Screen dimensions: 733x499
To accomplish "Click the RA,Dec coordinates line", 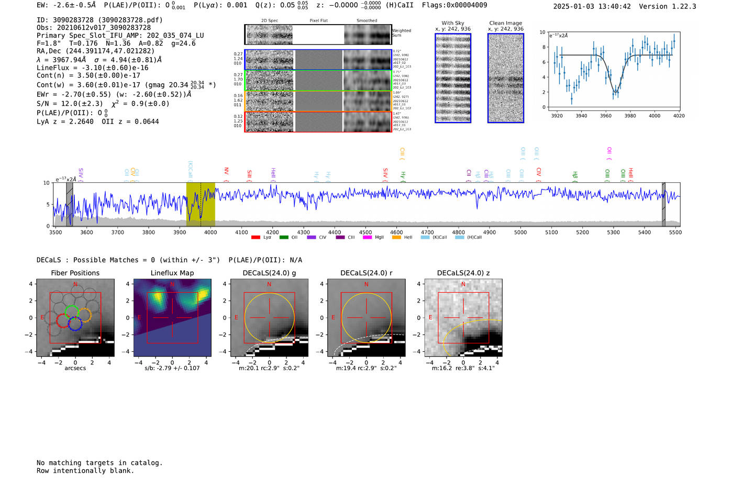I will click(96, 51).
